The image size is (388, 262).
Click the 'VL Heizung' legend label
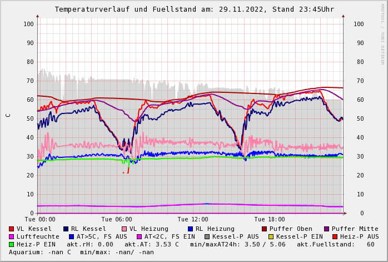(149, 229)
